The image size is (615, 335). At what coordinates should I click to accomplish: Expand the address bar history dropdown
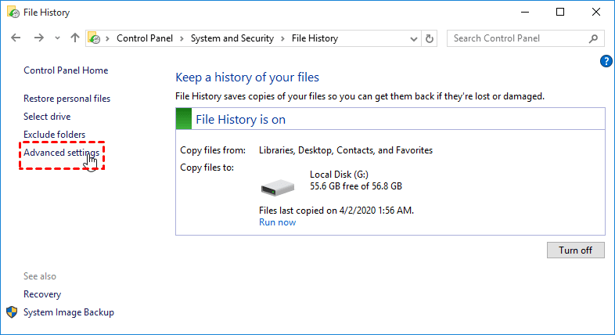tap(412, 38)
